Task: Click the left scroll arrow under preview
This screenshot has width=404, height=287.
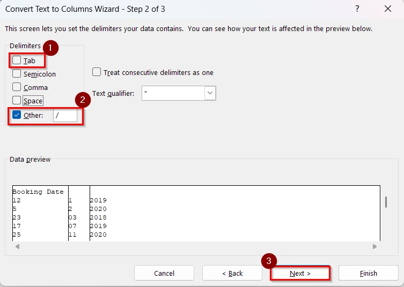Action: tap(17, 247)
